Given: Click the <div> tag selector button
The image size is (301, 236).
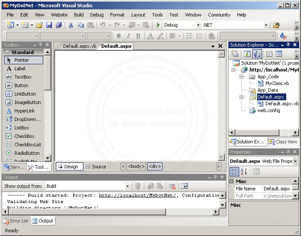Looking at the screenshot, I should [155, 166].
